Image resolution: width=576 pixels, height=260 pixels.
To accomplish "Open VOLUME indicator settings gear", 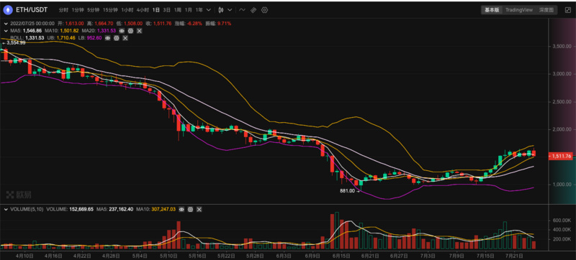I will point(190,209).
